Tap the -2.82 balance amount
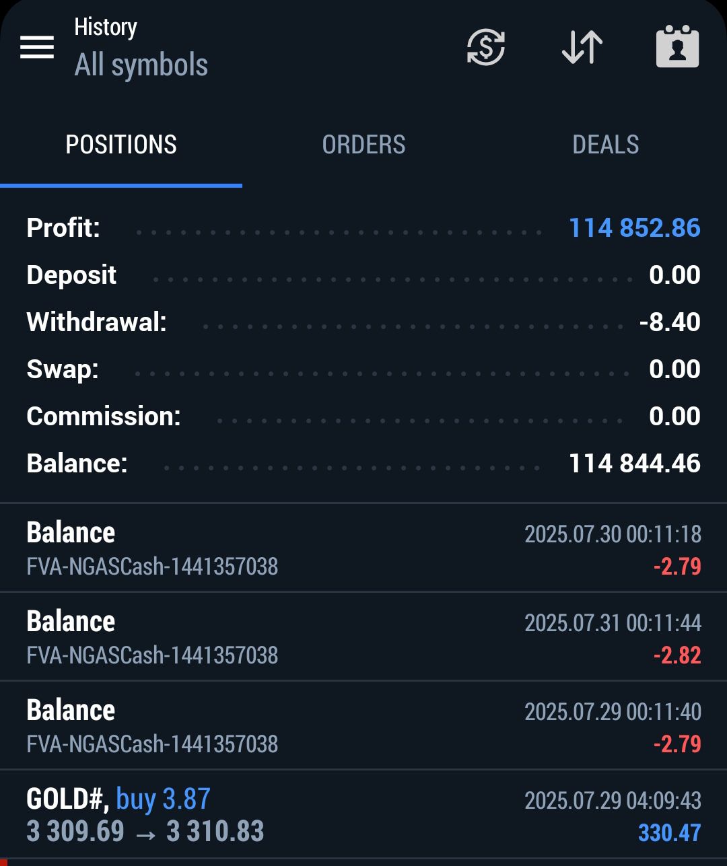 click(677, 655)
